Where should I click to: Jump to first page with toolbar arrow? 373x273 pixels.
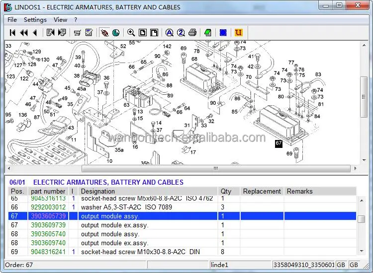tap(13, 33)
